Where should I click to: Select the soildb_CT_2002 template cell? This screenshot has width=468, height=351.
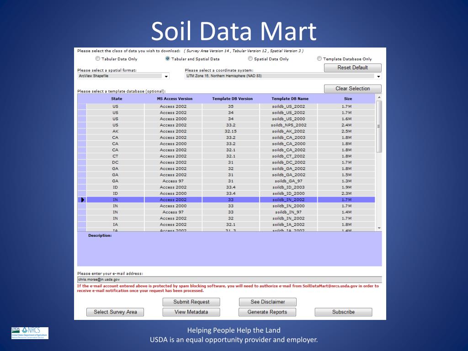(x=289, y=156)
